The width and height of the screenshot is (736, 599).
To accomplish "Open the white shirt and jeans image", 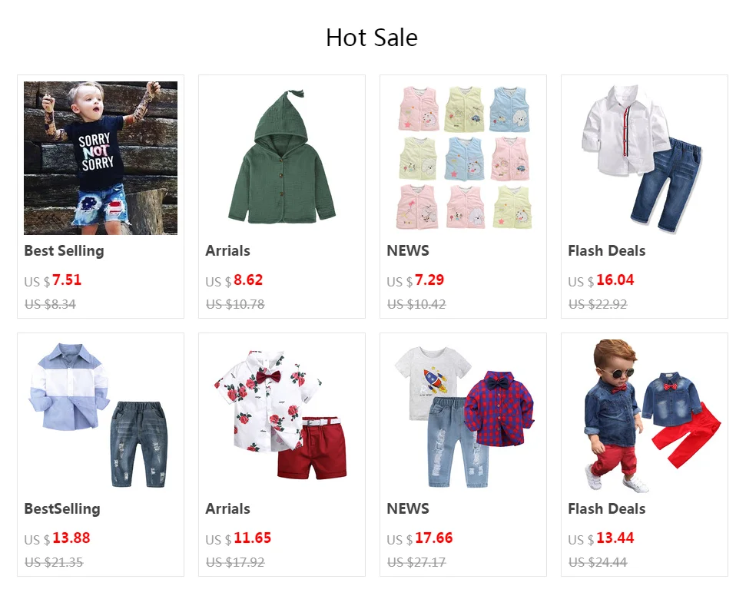I will click(x=644, y=158).
